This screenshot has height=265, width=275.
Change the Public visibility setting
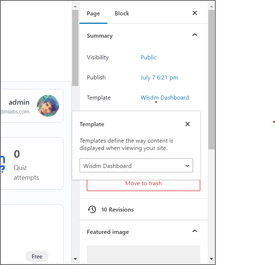point(148,57)
